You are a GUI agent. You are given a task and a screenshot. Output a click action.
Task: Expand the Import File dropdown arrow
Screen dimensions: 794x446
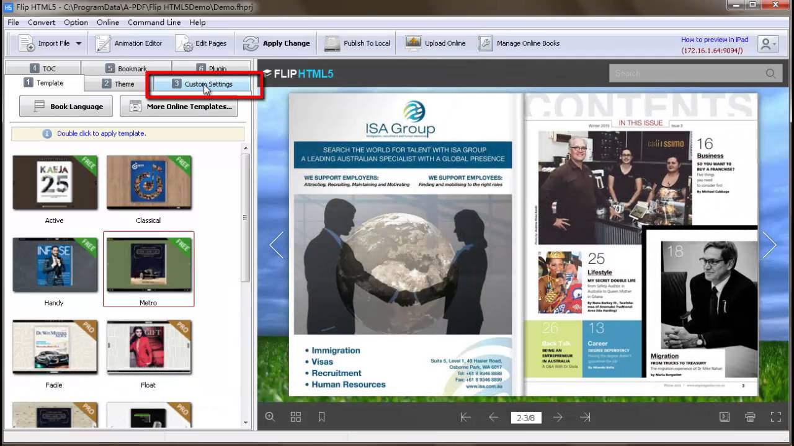tap(79, 43)
